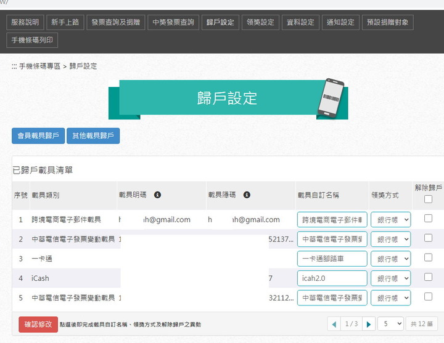
Task: Click 會員載具歸戶 button
Action: pyautogui.click(x=38, y=136)
